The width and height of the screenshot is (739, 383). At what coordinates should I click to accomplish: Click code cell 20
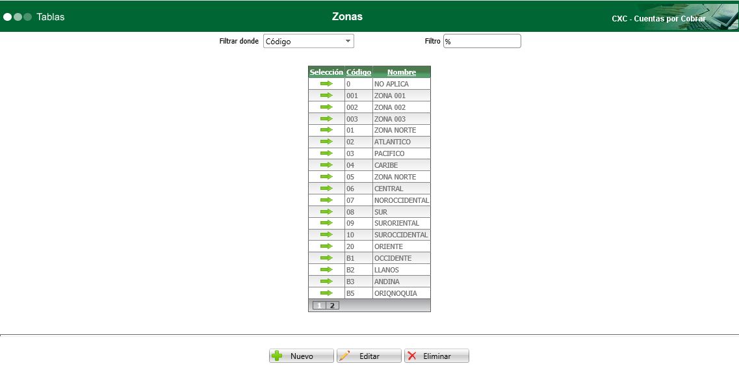pos(359,246)
